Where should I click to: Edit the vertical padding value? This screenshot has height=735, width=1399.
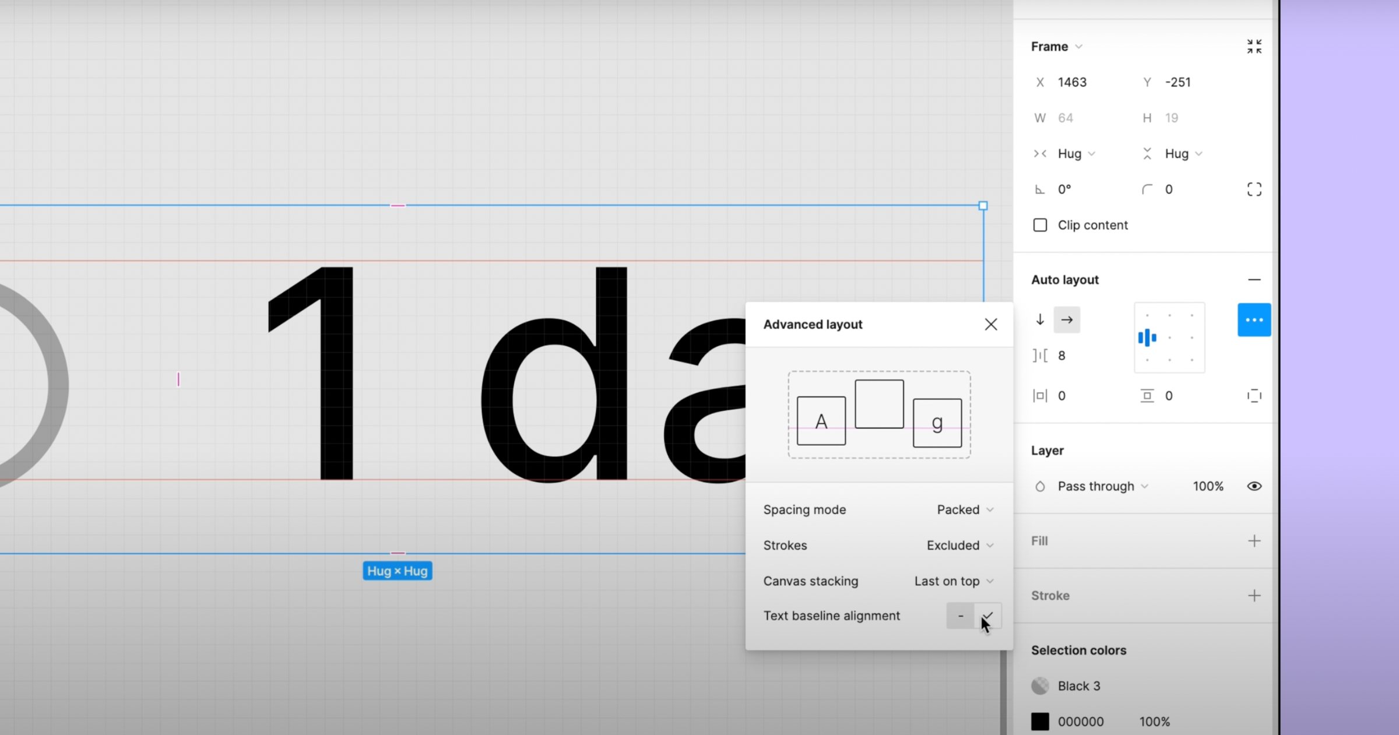point(1169,396)
